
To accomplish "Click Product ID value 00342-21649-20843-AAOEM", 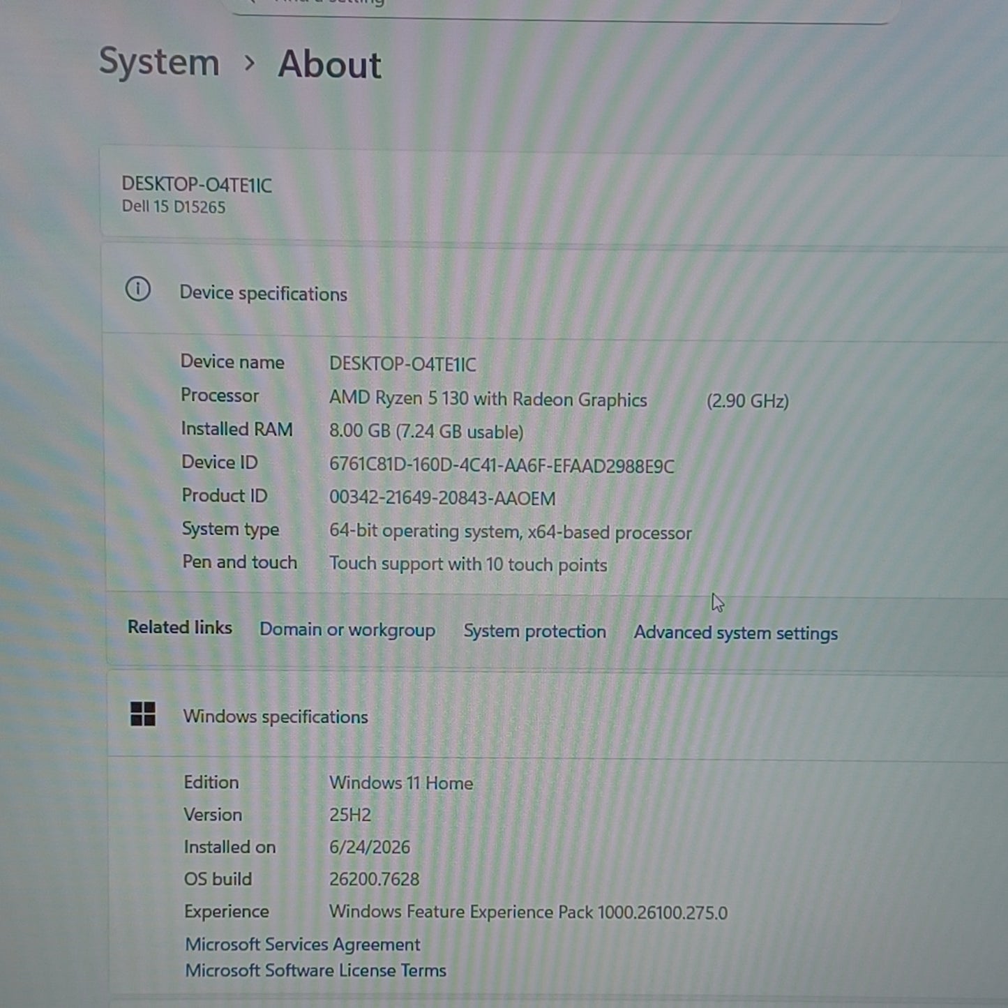I will [x=442, y=499].
